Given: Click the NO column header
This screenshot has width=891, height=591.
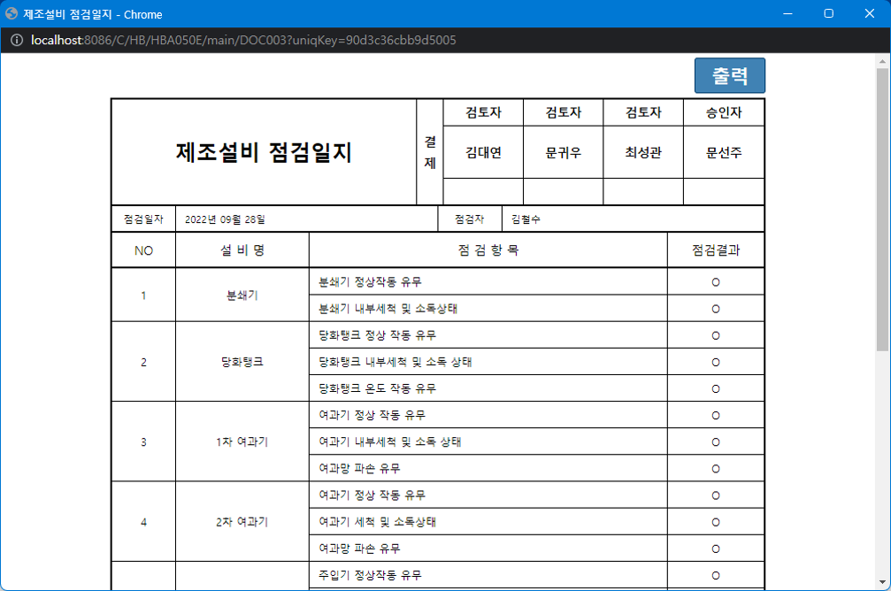Looking at the screenshot, I should pyautogui.click(x=143, y=250).
